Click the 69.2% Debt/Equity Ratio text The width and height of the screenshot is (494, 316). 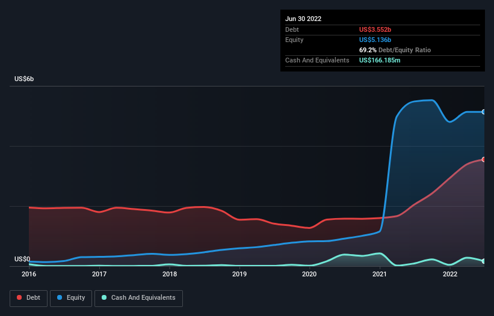click(x=395, y=50)
